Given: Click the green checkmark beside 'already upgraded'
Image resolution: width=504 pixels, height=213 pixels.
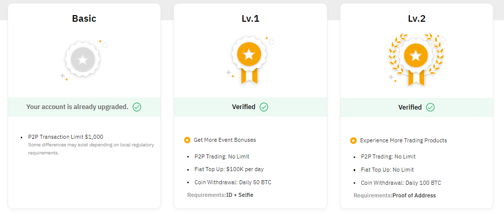Looking at the screenshot, I should (x=137, y=107).
